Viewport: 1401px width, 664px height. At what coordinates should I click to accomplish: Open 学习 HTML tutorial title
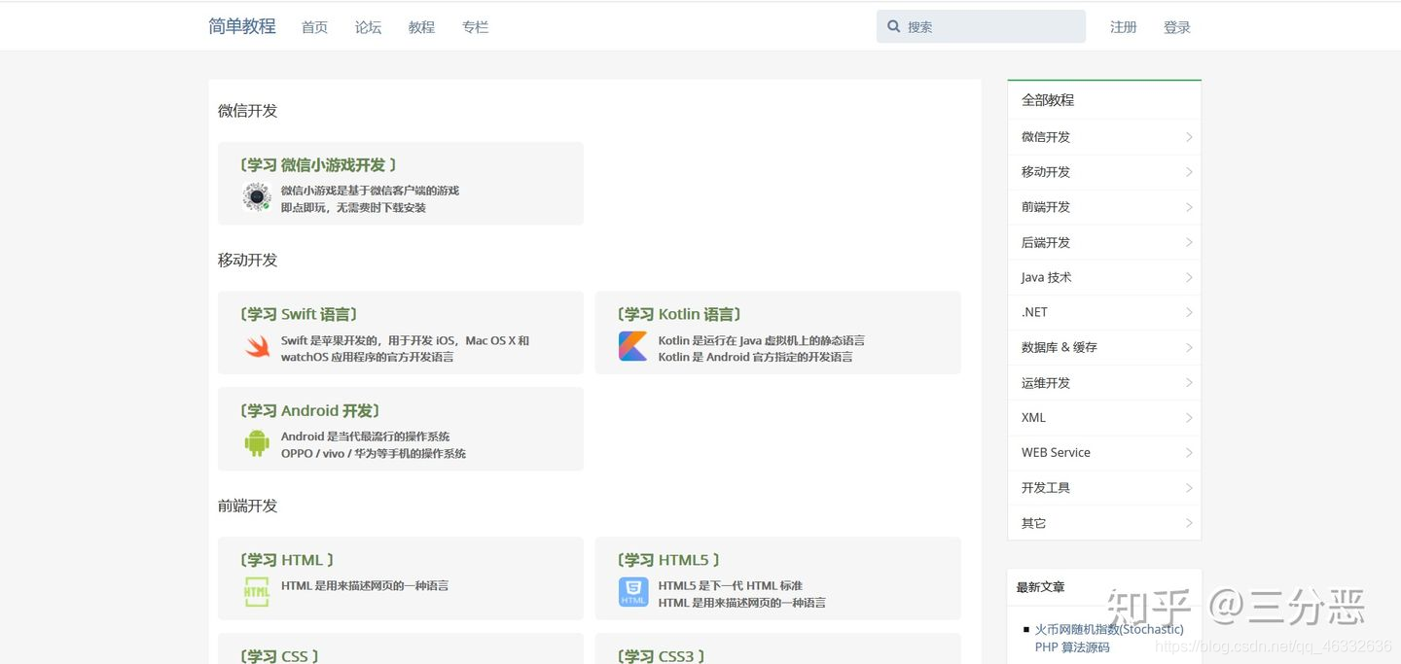pos(287,560)
